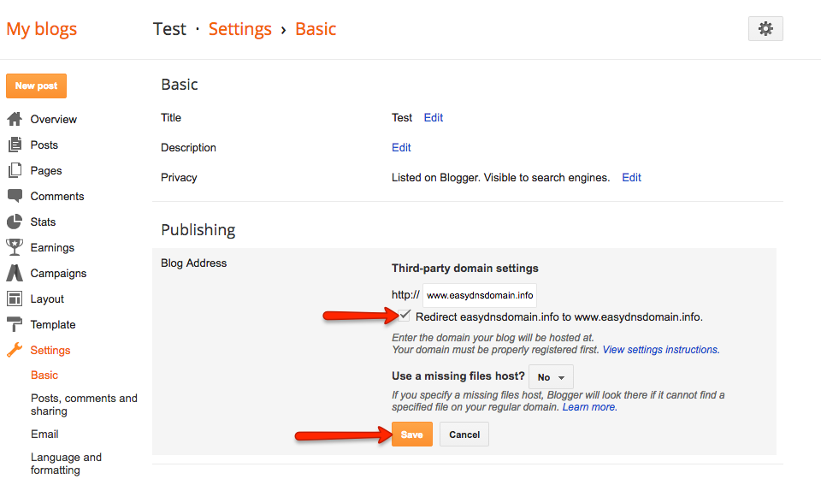Click the Stats pie chart icon
The width and height of the screenshot is (821, 479).
tap(15, 222)
